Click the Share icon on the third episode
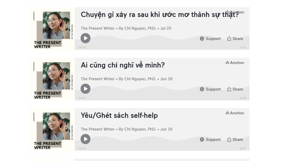The height and width of the screenshot is (161, 281). click(x=229, y=139)
